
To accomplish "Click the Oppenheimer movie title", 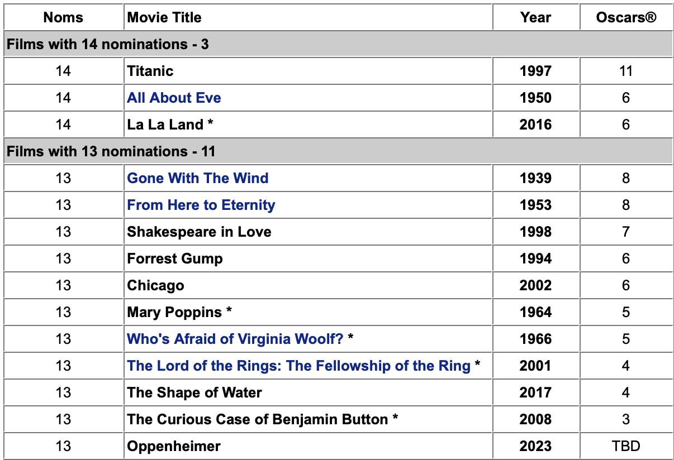I will point(174,446).
